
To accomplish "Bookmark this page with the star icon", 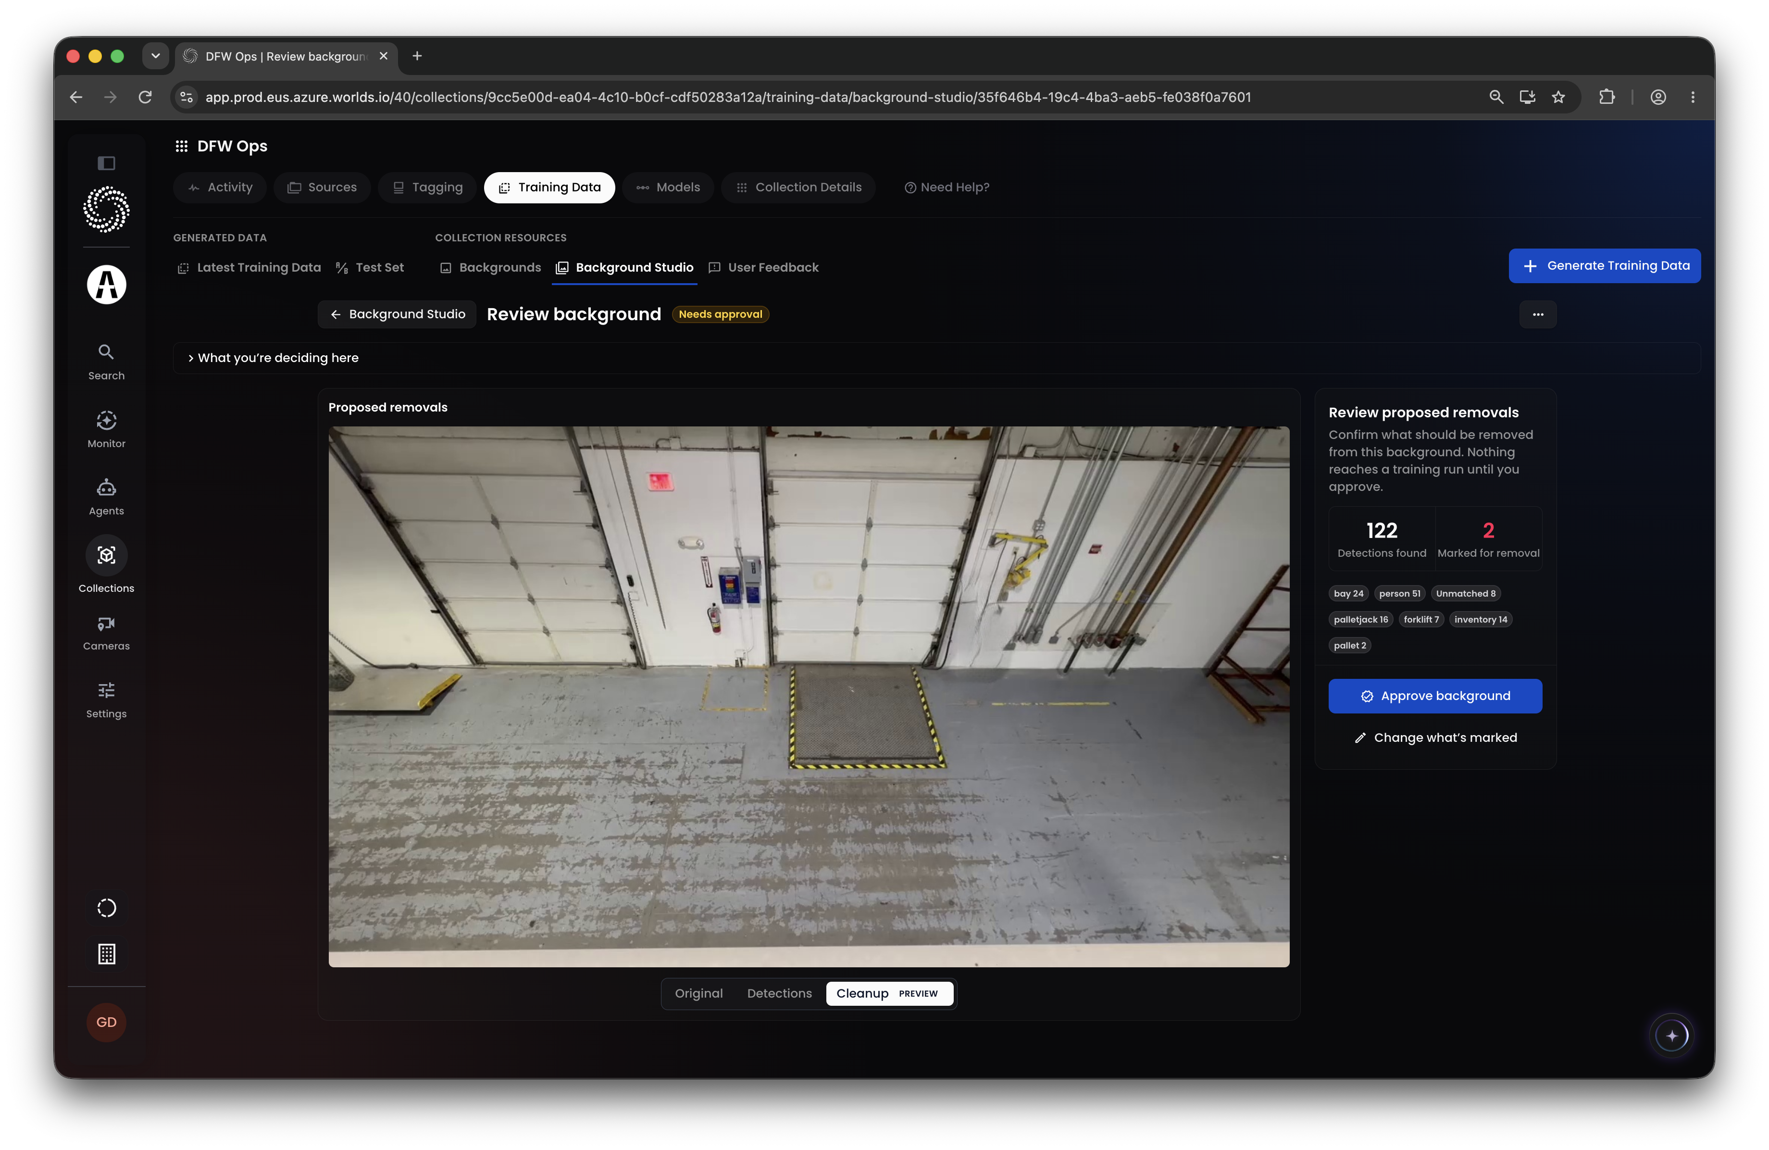I will [1558, 98].
